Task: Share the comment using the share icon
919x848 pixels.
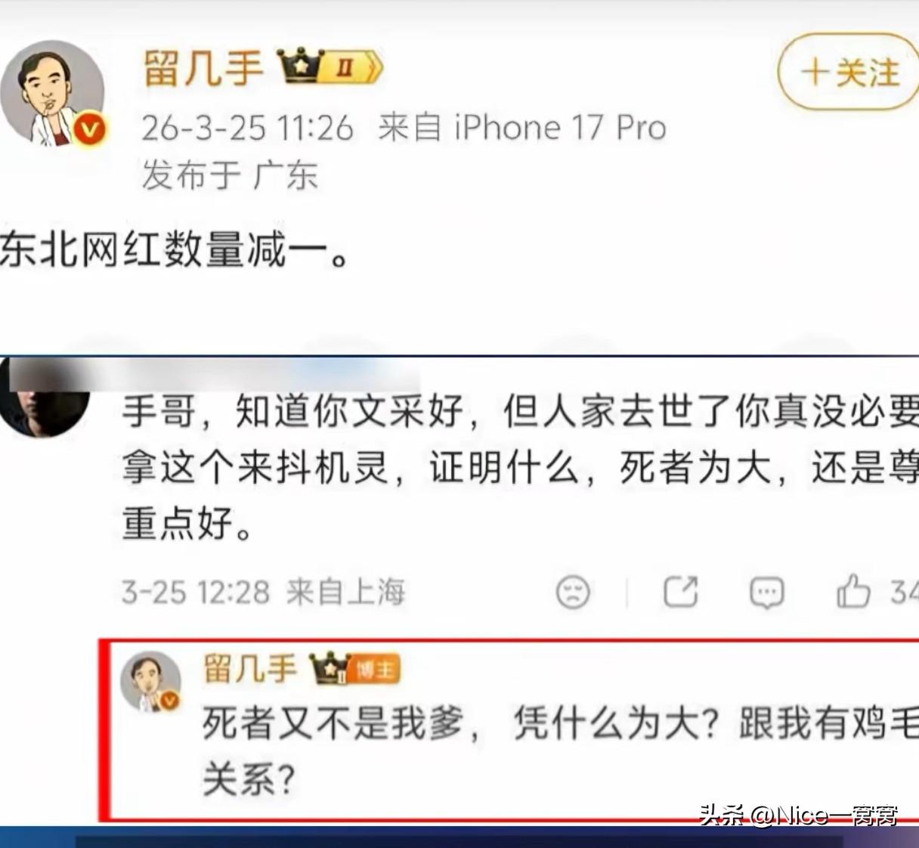Action: 680,592
